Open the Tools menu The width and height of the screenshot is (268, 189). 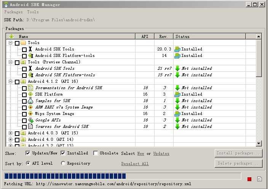tap(33, 12)
